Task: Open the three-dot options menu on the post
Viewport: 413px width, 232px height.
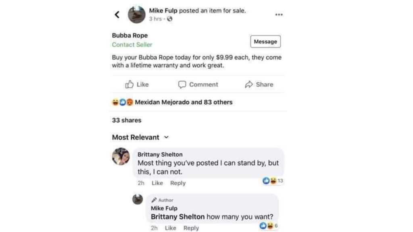Action: click(x=279, y=14)
